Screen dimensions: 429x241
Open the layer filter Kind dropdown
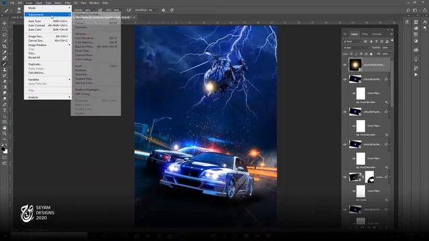[x=353, y=42]
